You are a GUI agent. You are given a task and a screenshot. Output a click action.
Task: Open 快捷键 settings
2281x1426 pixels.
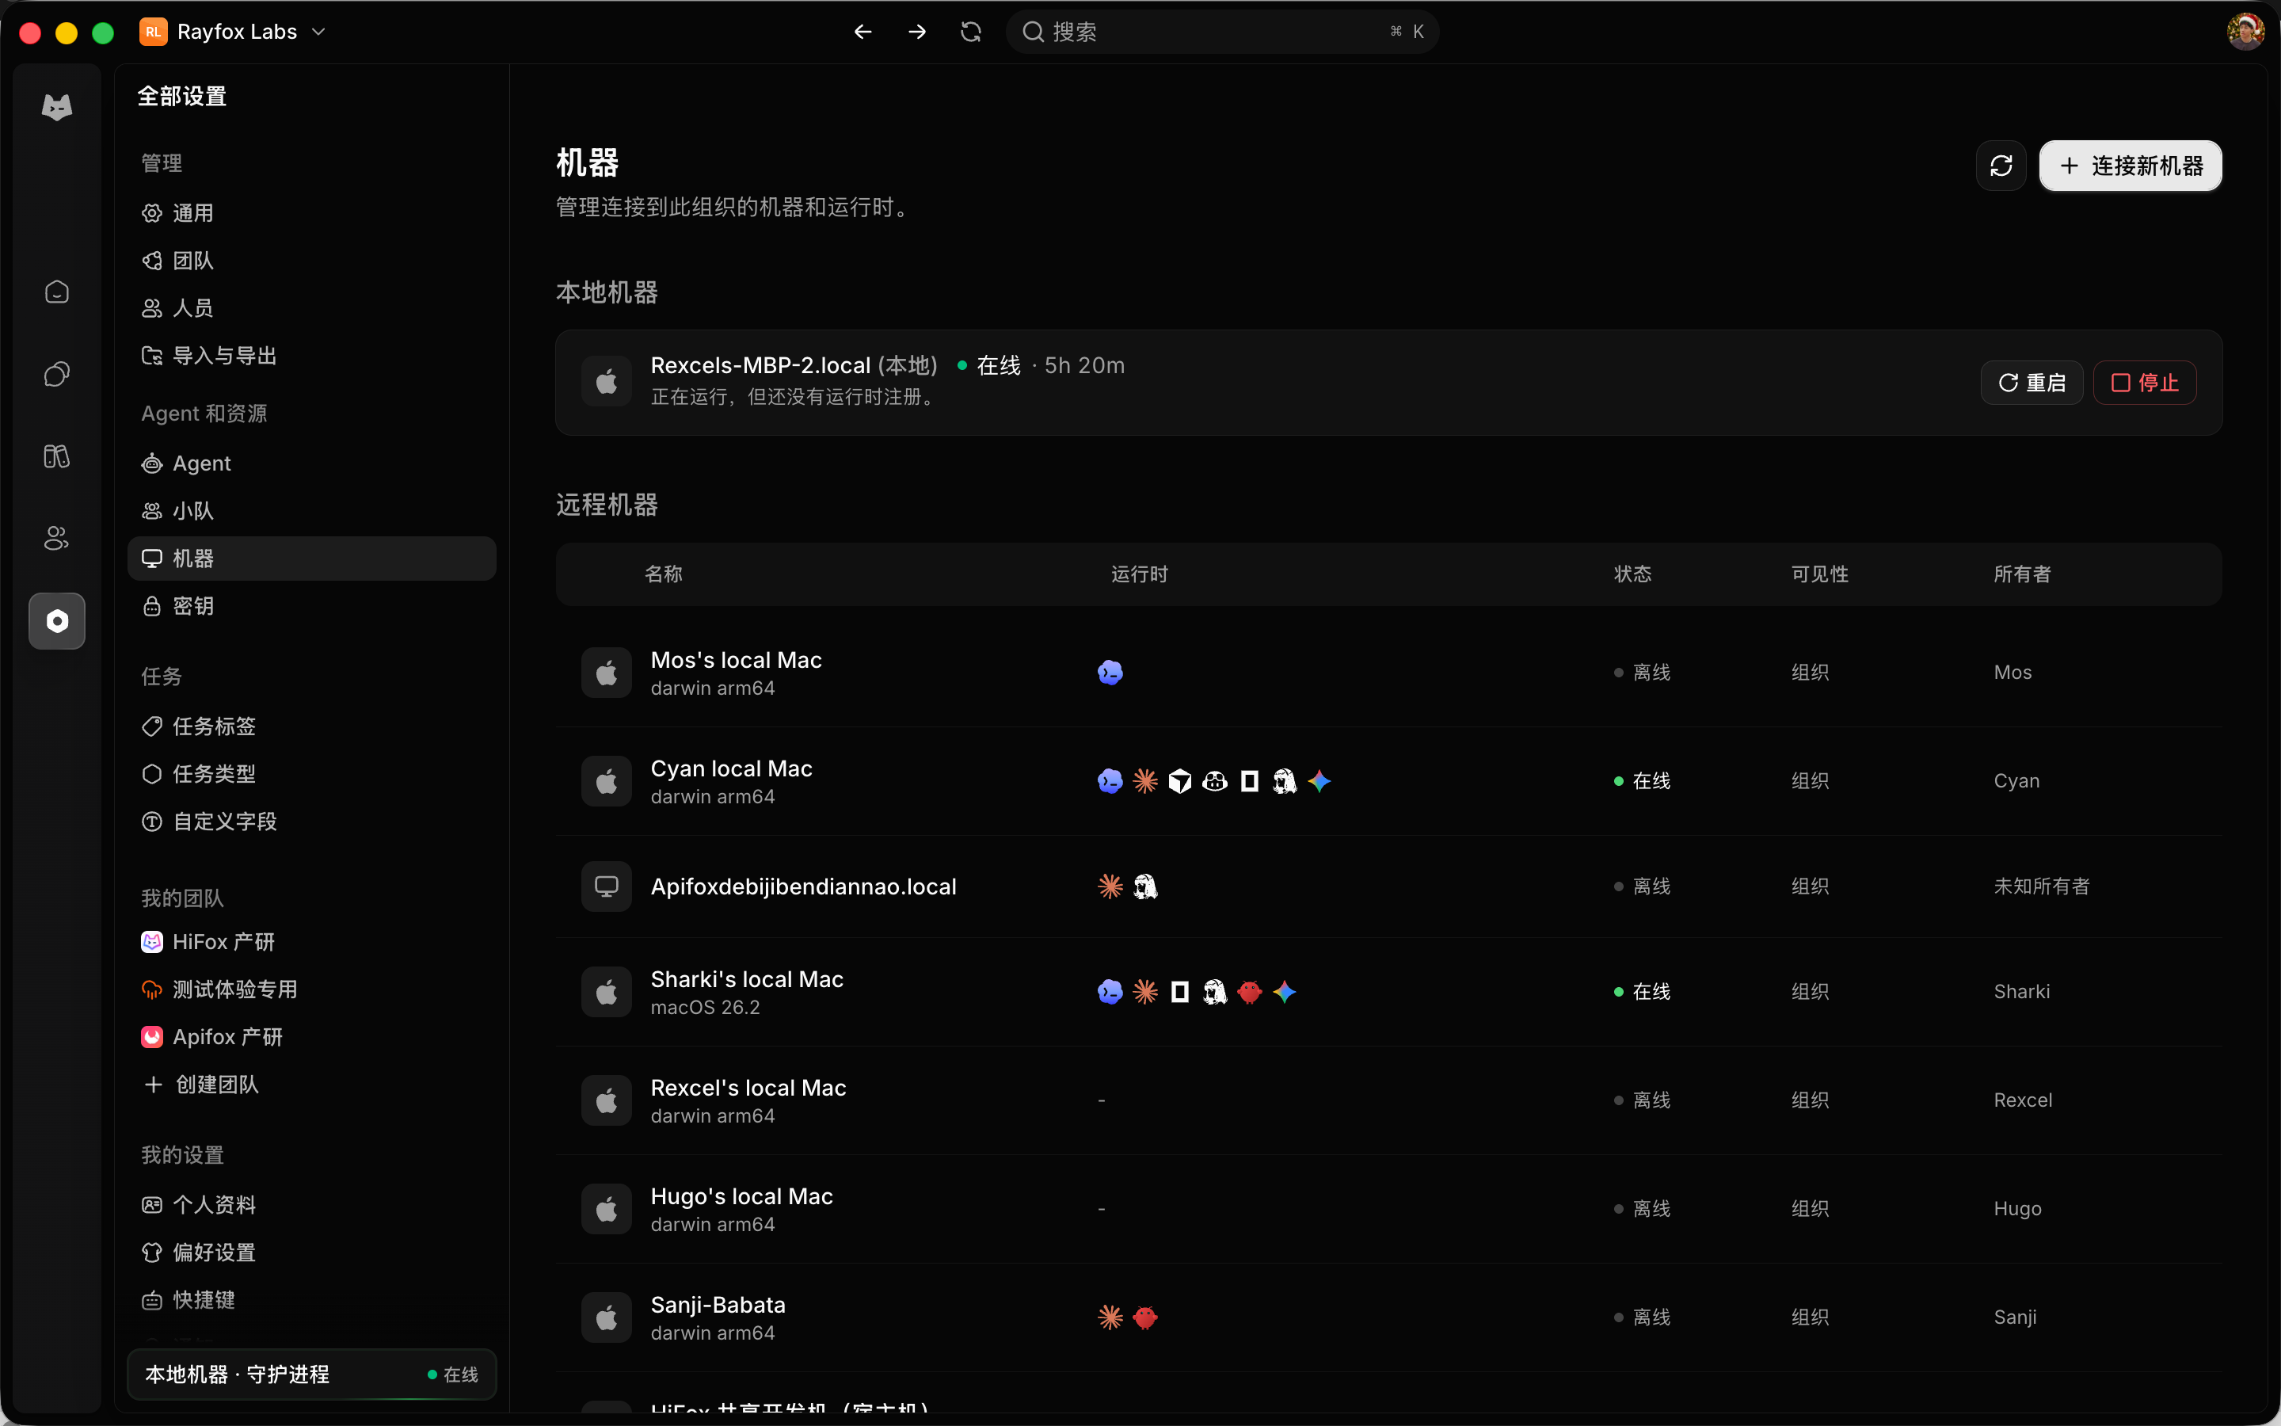tap(311, 1301)
